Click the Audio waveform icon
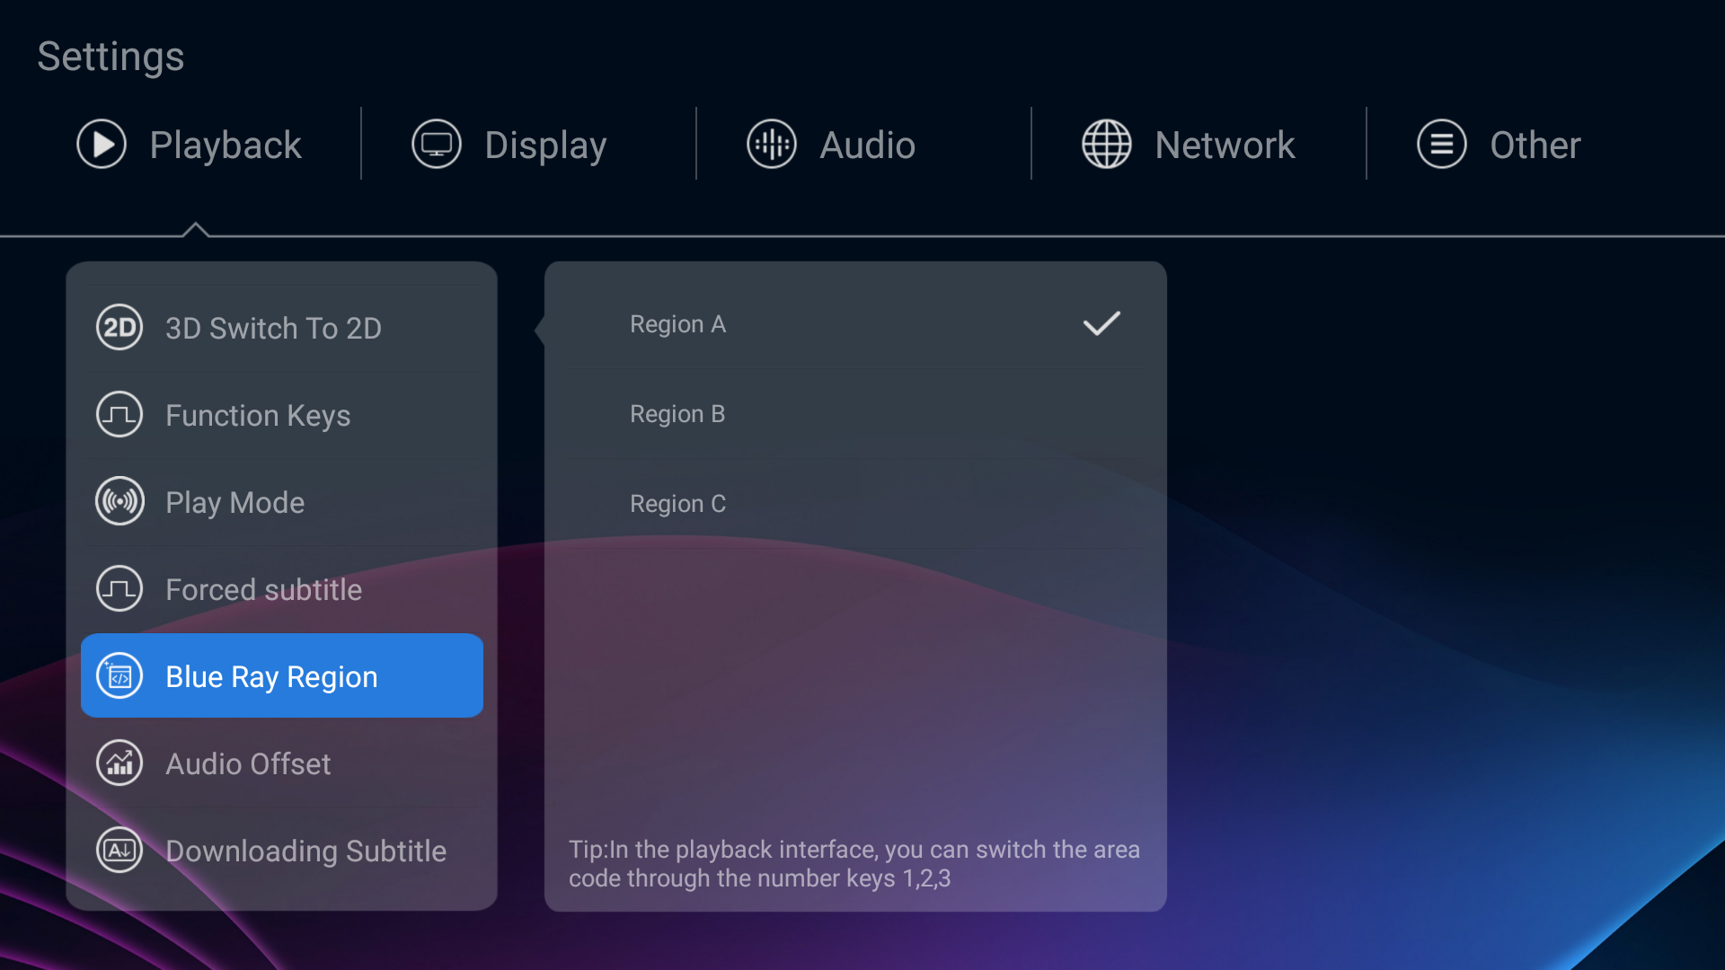1725x970 pixels. click(x=772, y=144)
